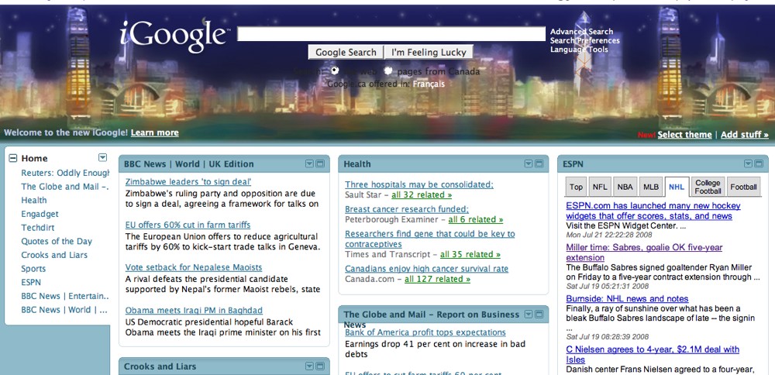Maximize the BBC News gadget
Viewport: 775px width, 375px height.
(x=320, y=163)
